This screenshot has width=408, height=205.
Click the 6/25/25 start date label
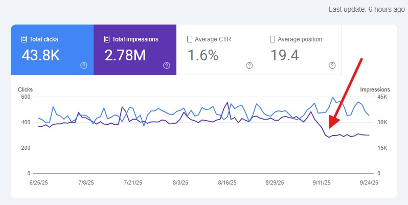pyautogui.click(x=39, y=183)
